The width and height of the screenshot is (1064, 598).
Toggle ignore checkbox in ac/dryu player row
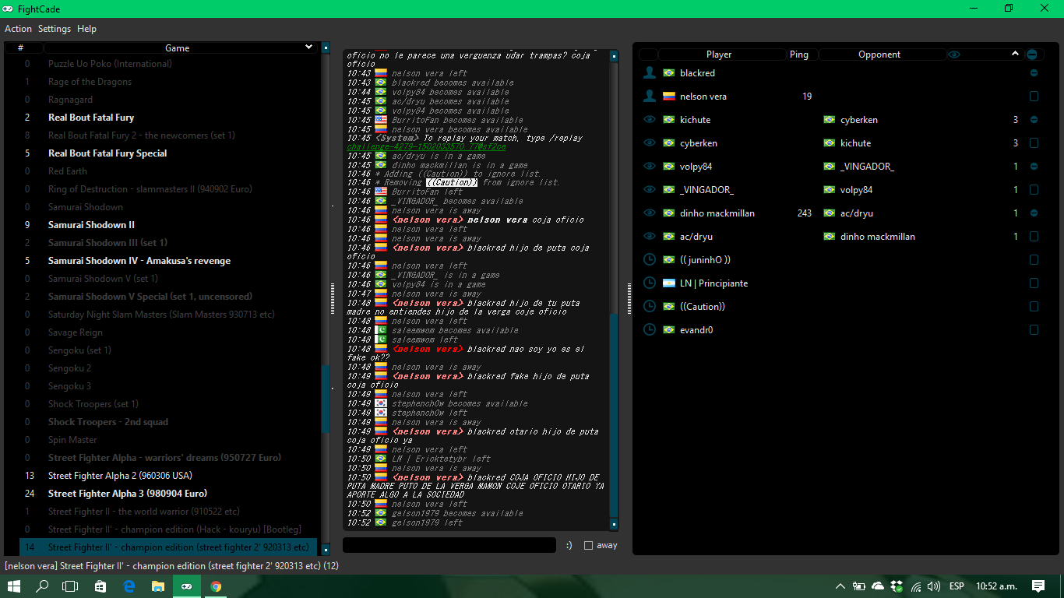click(x=1034, y=237)
